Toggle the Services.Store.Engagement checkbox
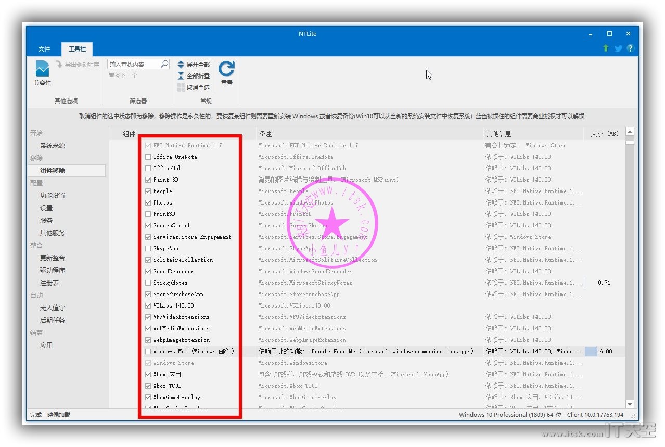The width and height of the screenshot is (665, 447). [x=148, y=237]
